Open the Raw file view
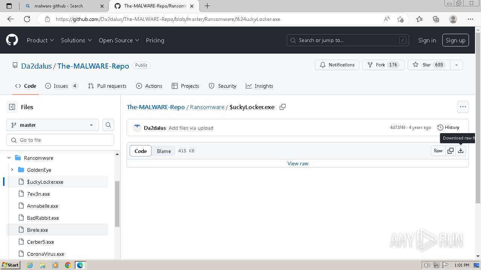The height and width of the screenshot is (270, 481). point(438,151)
